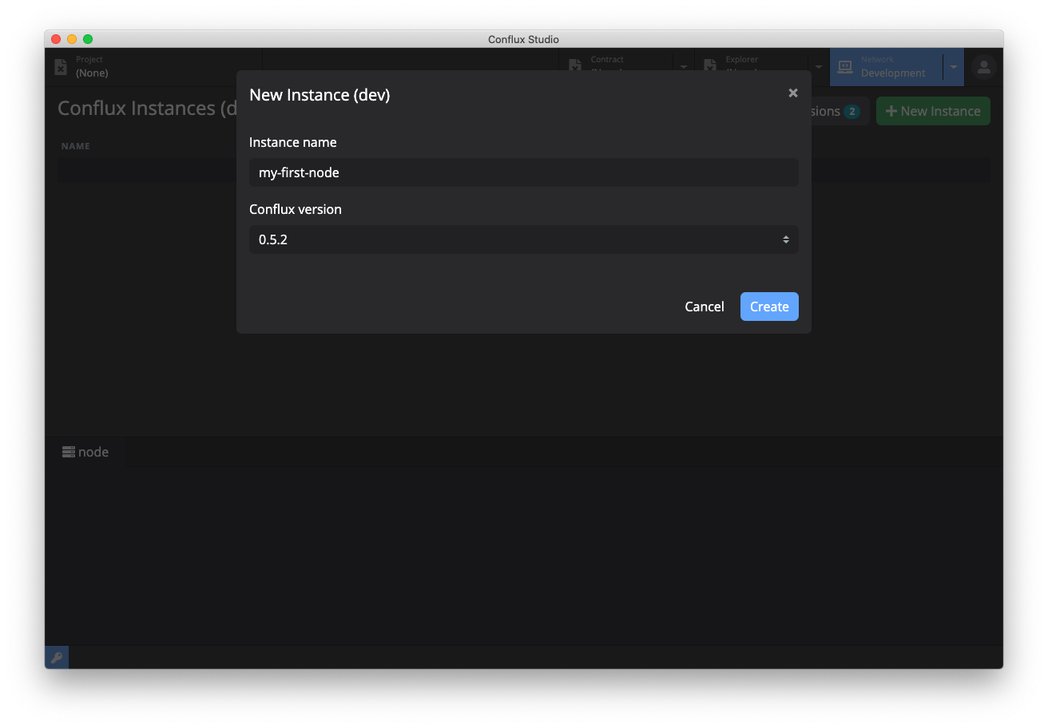Screen dimensions: 1048x728
Task: Expand the Contract dropdown arrow
Action: (684, 67)
